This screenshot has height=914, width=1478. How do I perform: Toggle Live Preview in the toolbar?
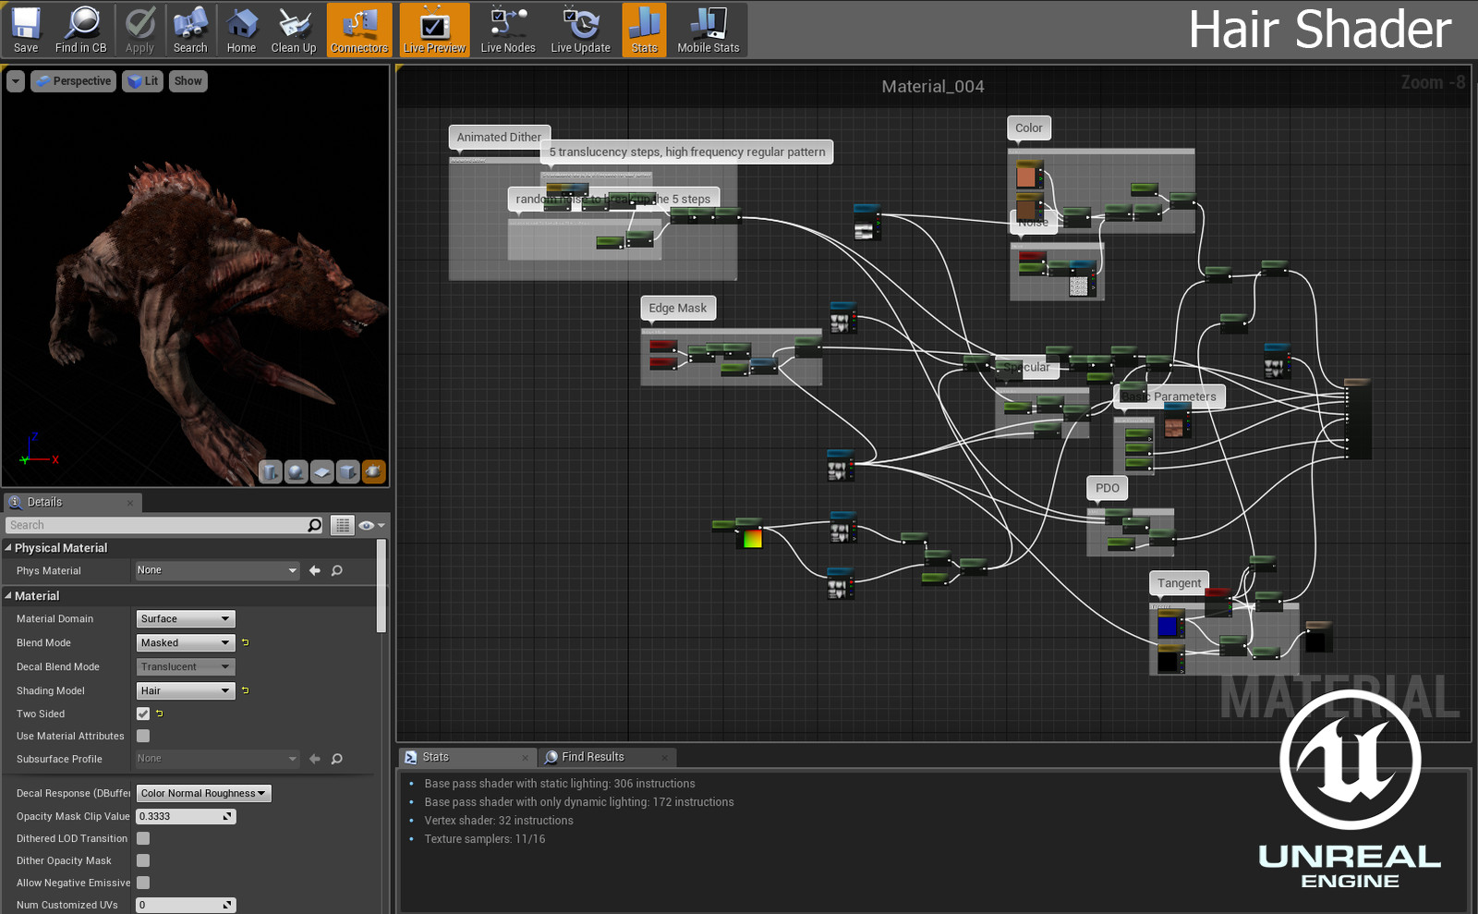point(434,30)
